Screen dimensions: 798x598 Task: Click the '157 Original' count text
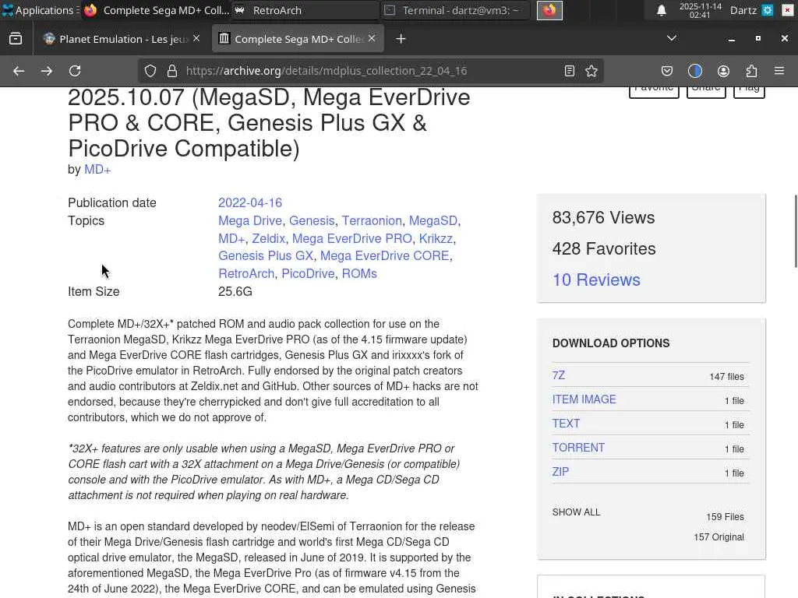719,537
